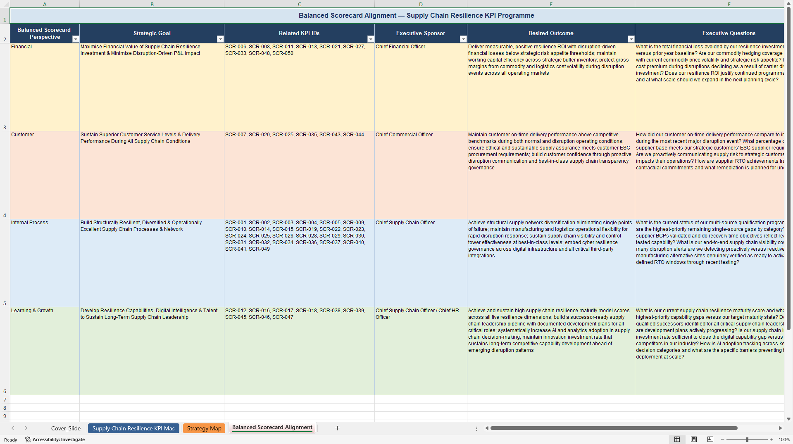Screen dimensions: 793x444
Task: Select row 3 header
Action: [x=5, y=87]
